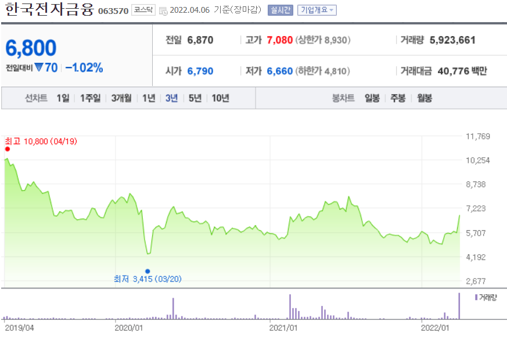Switch to 일봉 daily candle chart
Screen dimensions: 507x339
pos(372,98)
